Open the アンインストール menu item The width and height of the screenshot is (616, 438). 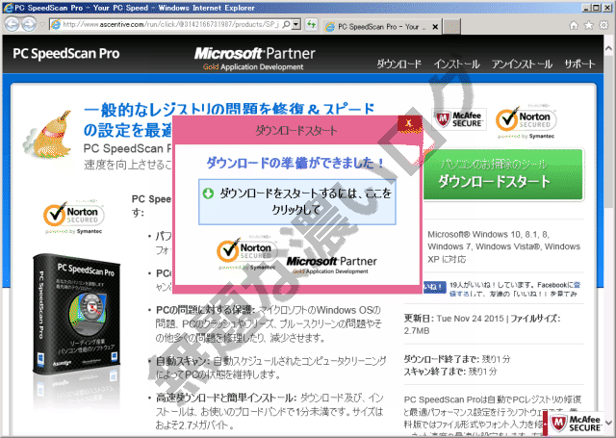click(x=522, y=64)
